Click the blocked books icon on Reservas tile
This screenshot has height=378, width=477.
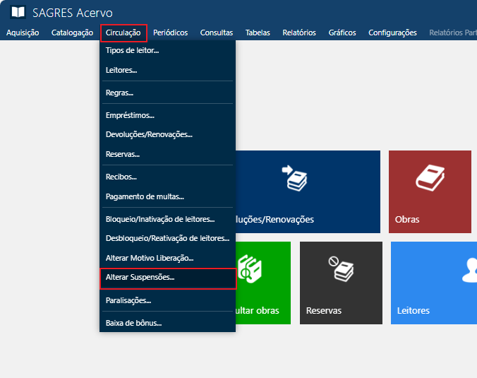tap(341, 268)
